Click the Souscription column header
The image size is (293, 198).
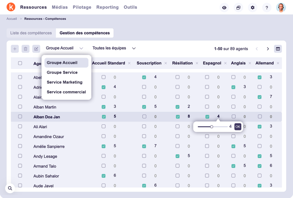click(149, 63)
